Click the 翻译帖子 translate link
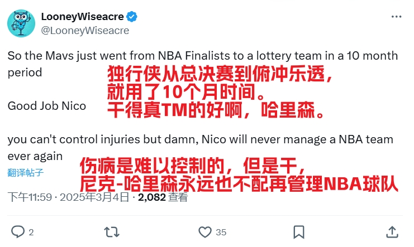414x247 pixels. click(26, 172)
